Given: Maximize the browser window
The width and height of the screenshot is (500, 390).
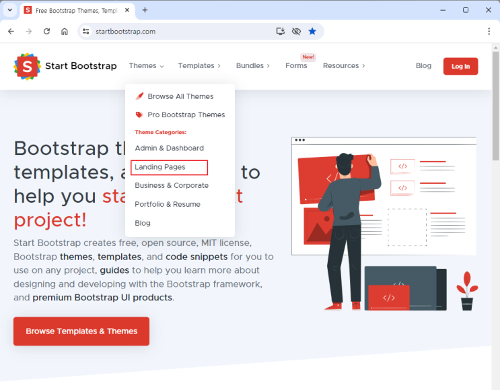Looking at the screenshot, I should [466, 10].
